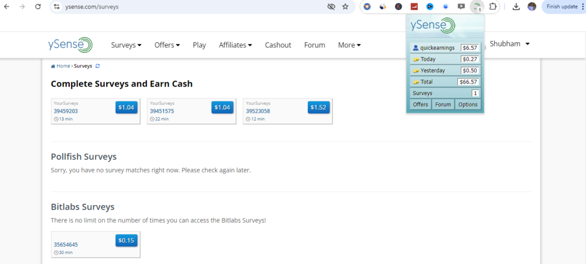Click the quickearnings $6.57 balance value
586x264 pixels.
470,48
